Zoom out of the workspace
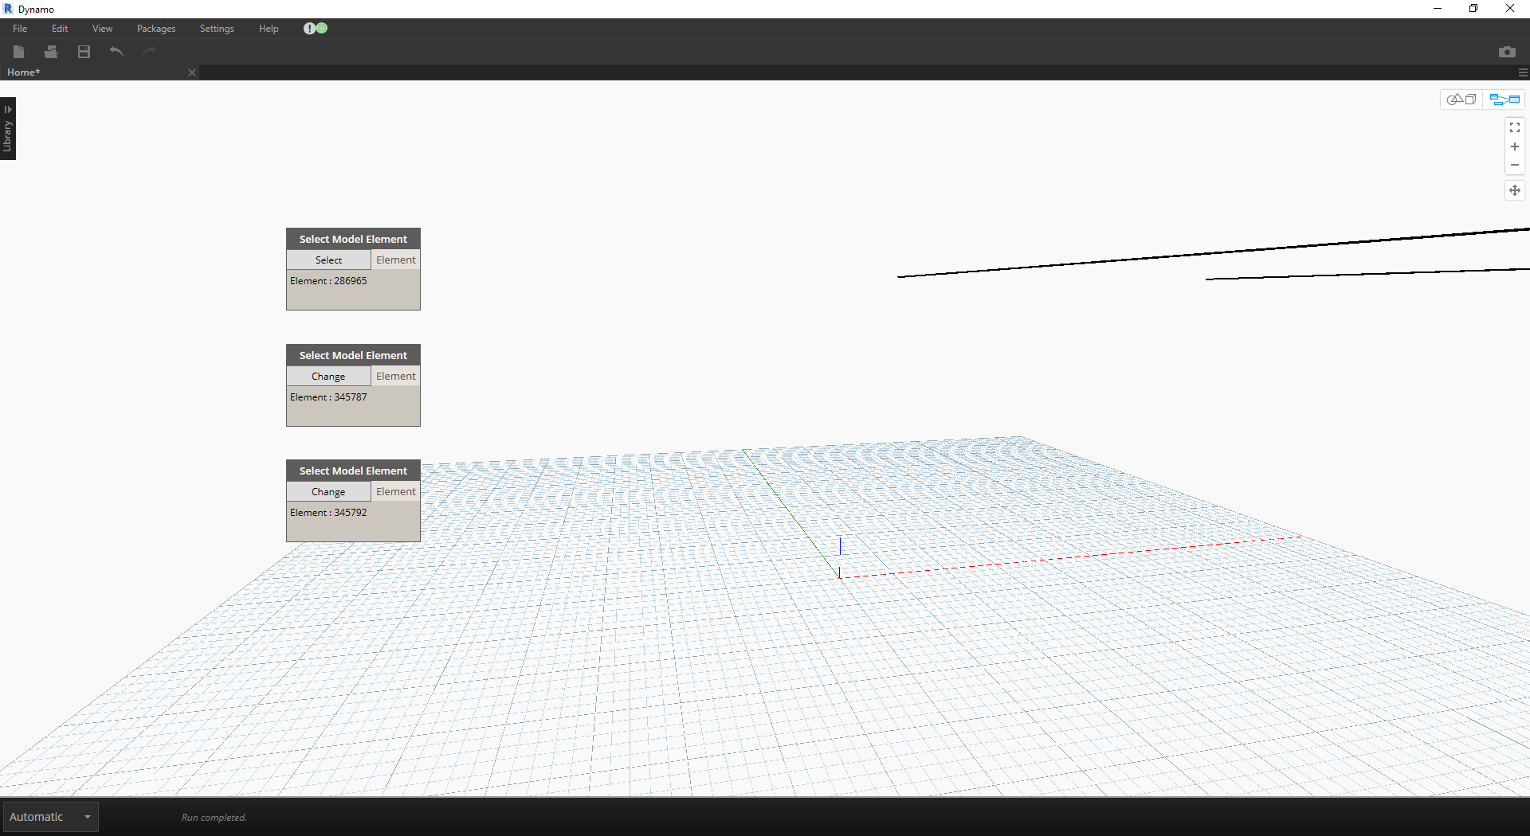 1515,166
